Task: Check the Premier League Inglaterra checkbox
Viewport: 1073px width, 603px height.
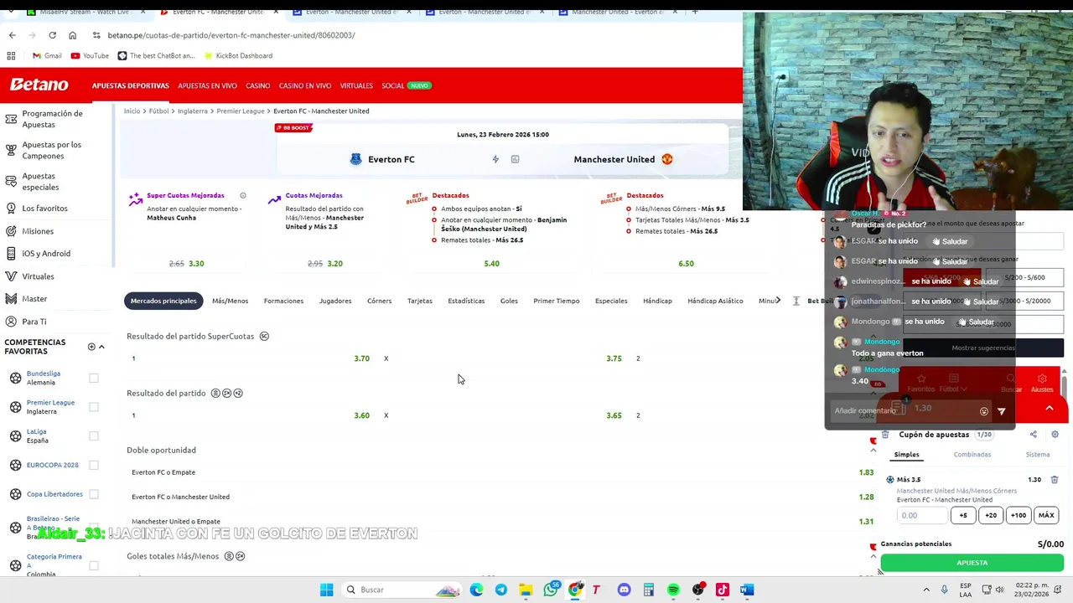Action: point(94,407)
